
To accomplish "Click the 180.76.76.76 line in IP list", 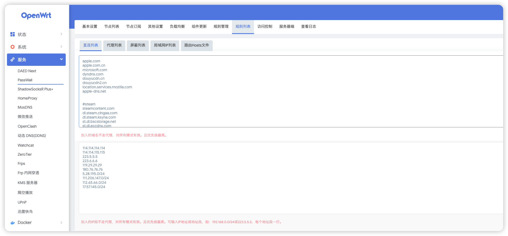I will pyautogui.click(x=93, y=169).
